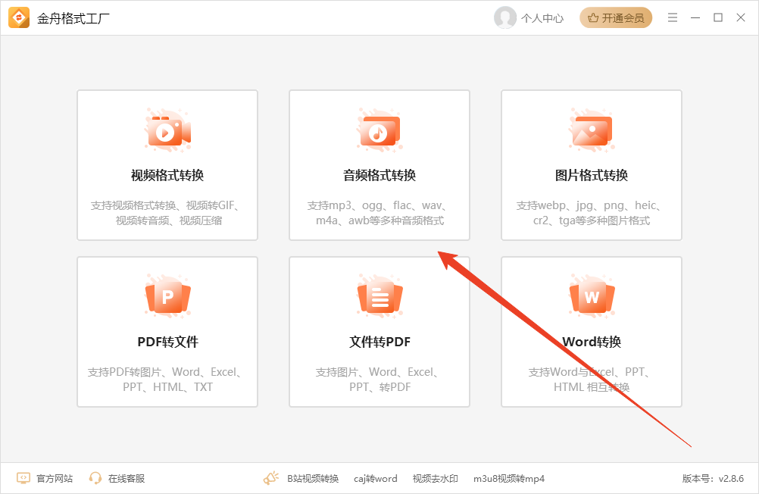Image resolution: width=759 pixels, height=494 pixels.
Task: Open the 官方网站 link
Action: point(55,478)
